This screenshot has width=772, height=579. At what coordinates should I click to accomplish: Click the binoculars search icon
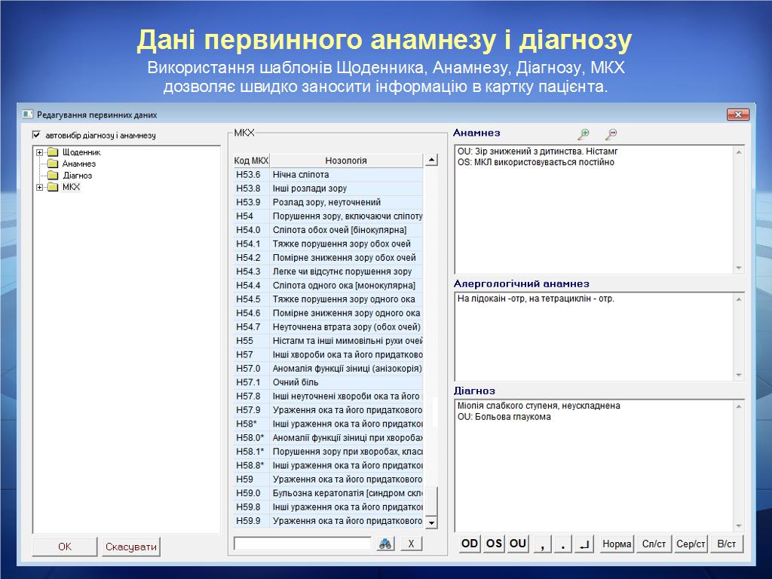(x=385, y=544)
